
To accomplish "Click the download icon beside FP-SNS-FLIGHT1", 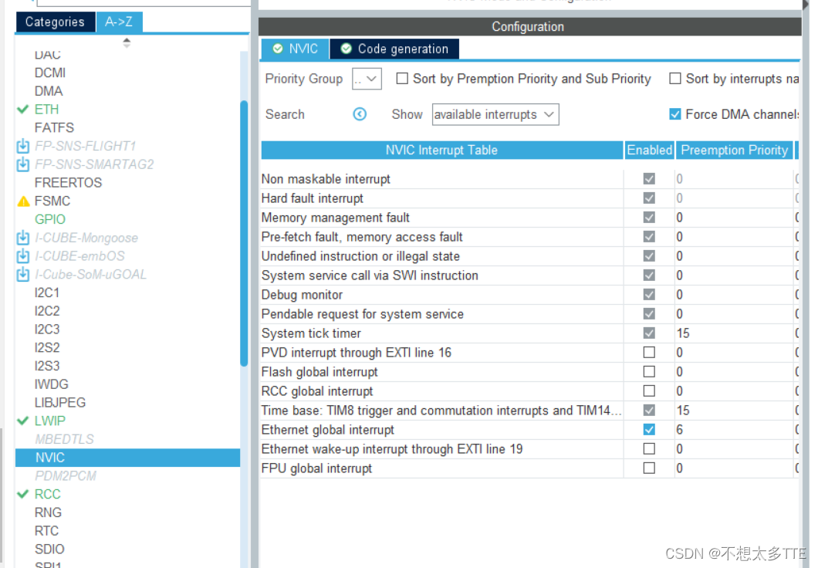I will tap(22, 145).
